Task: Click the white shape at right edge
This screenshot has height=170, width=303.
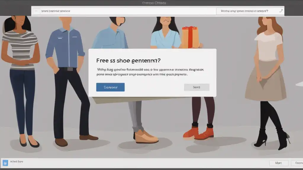Action: pos(299,84)
